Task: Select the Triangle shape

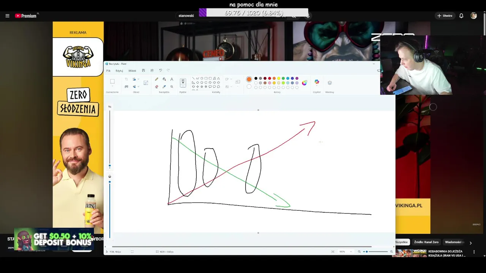Action: coord(218,78)
